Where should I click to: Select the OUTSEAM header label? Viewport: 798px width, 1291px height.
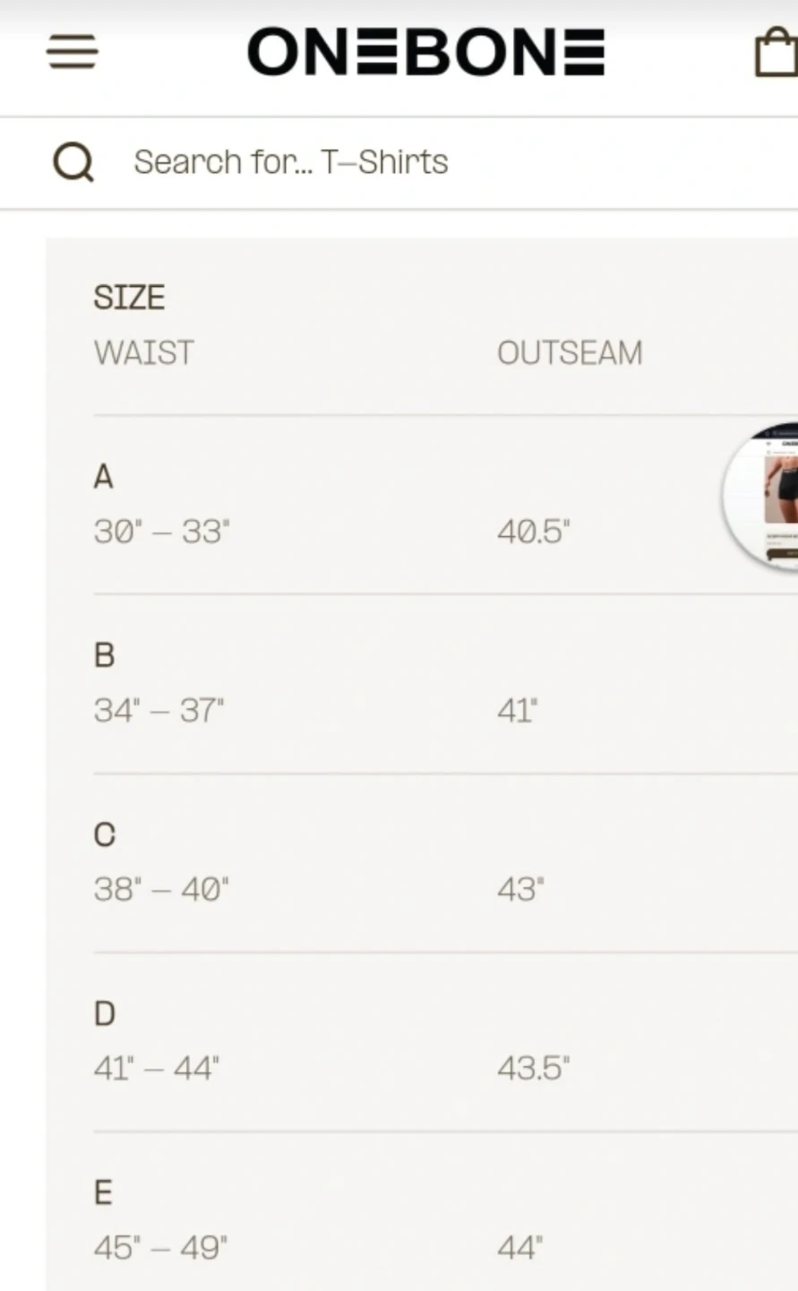pyautogui.click(x=570, y=352)
